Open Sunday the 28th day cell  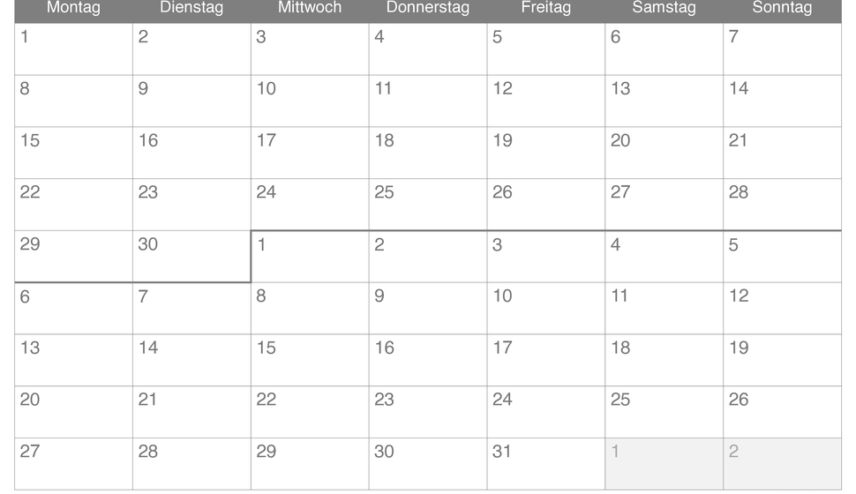click(782, 205)
